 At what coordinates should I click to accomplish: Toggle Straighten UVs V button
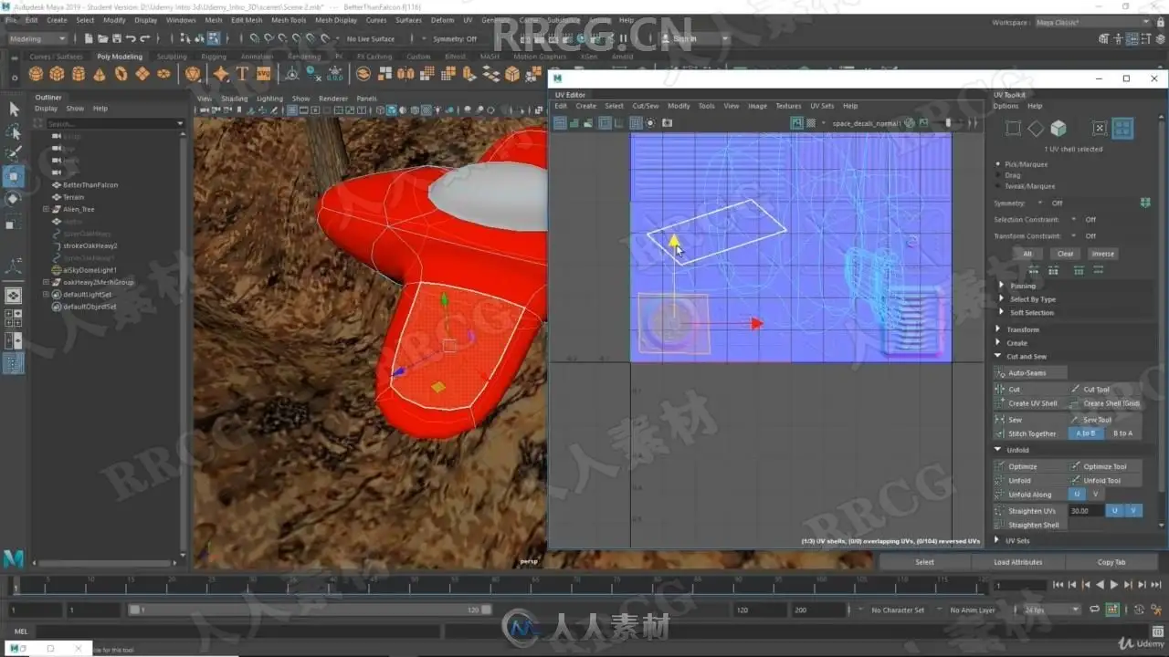point(1132,511)
